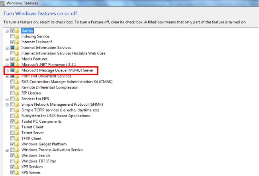The height and width of the screenshot is (176, 259).
Task: Select the Windows TIFF IFilter label
Action: pos(39,161)
